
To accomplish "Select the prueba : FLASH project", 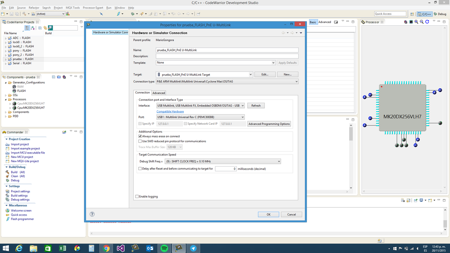I will 23,59.
